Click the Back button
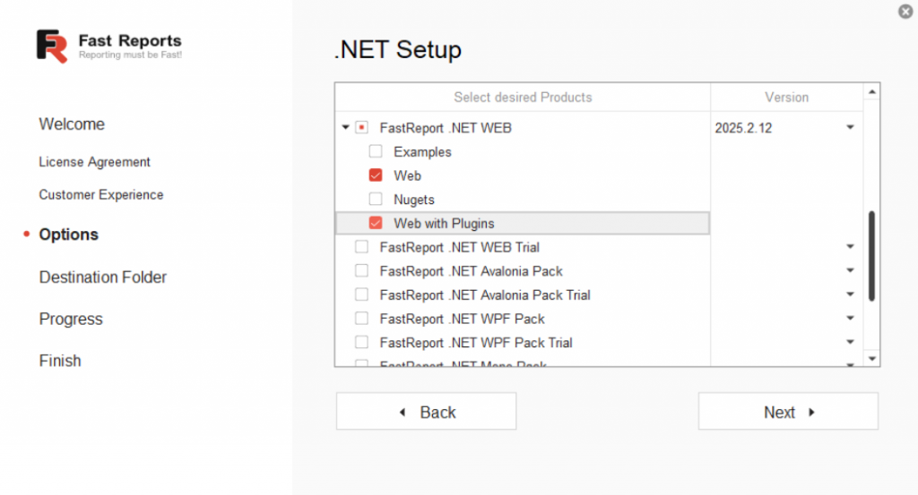 click(x=426, y=412)
